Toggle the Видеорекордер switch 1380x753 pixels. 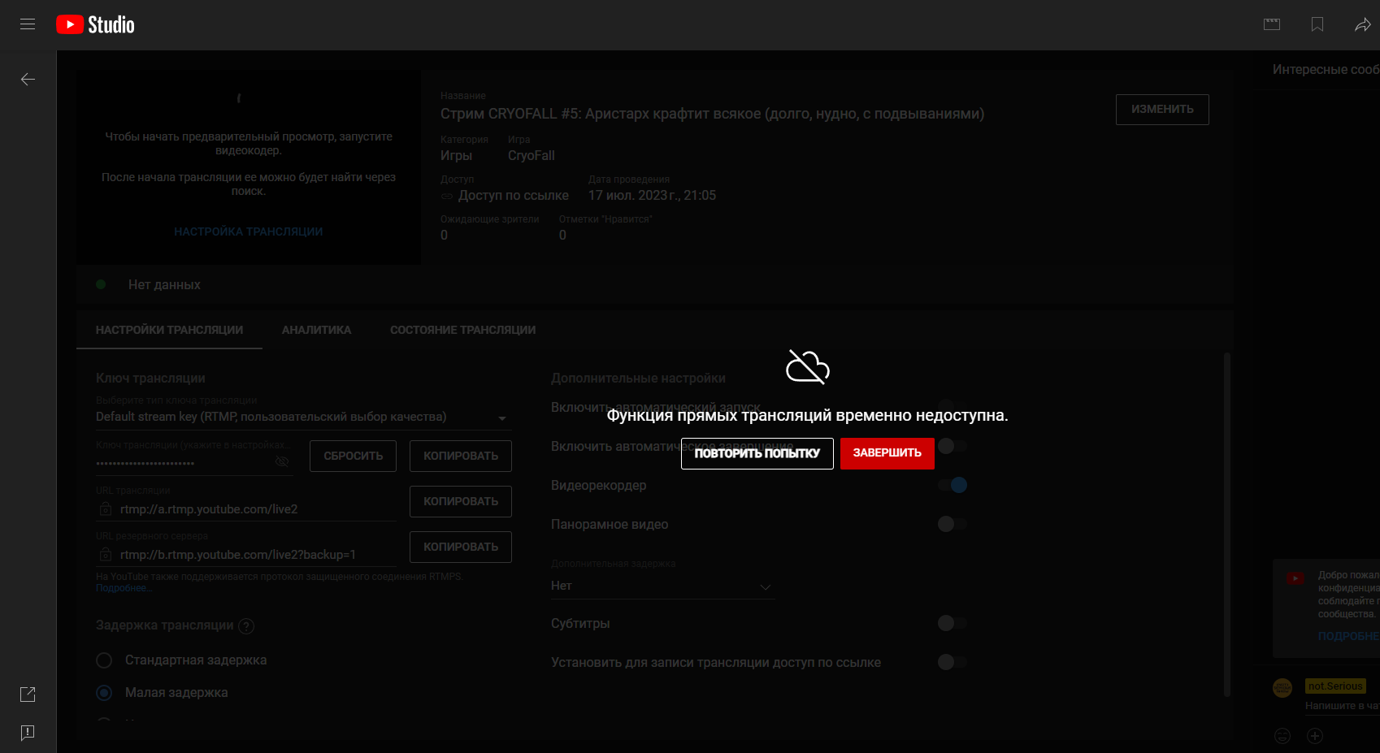click(952, 485)
